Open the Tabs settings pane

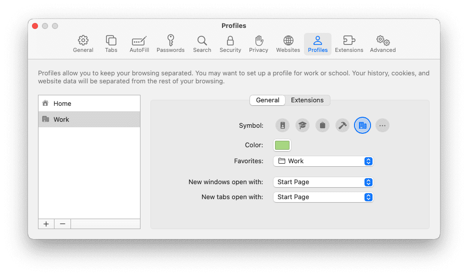(111, 44)
